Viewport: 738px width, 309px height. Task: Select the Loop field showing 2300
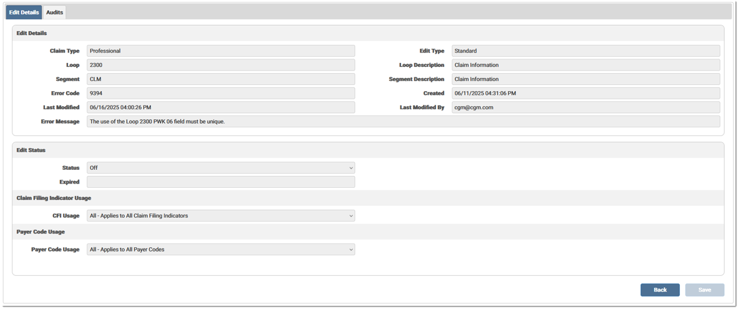click(x=220, y=65)
